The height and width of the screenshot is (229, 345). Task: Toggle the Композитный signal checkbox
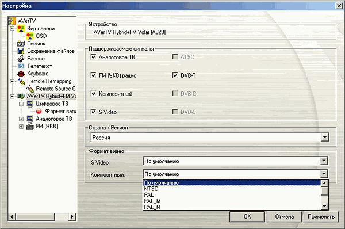click(x=93, y=94)
